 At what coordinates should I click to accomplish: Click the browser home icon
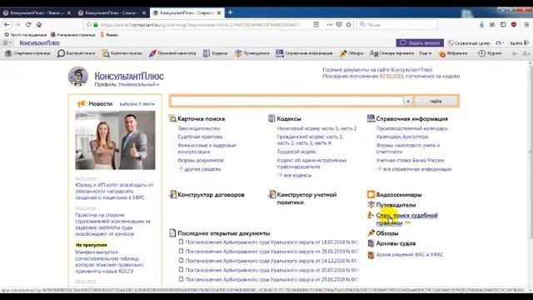pyautogui.click(x=39, y=24)
